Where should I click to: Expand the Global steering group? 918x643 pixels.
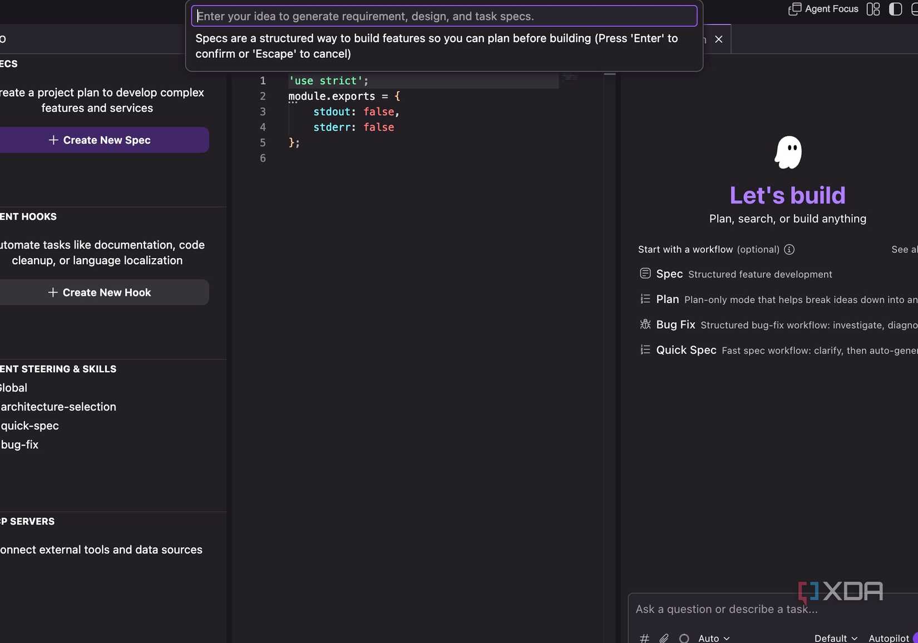(13, 388)
